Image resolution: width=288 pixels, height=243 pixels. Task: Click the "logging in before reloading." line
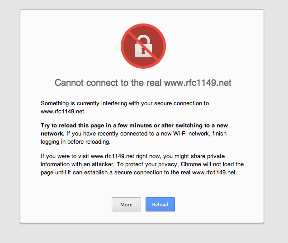coord(76,142)
